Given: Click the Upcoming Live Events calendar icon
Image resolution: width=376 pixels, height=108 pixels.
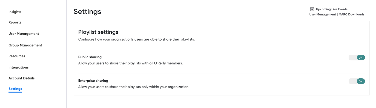Looking at the screenshot, I should coord(312,9).
